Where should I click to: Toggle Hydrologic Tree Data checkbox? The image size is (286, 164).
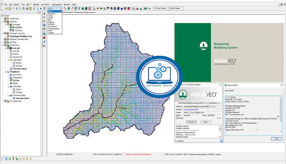(x=5, y=34)
